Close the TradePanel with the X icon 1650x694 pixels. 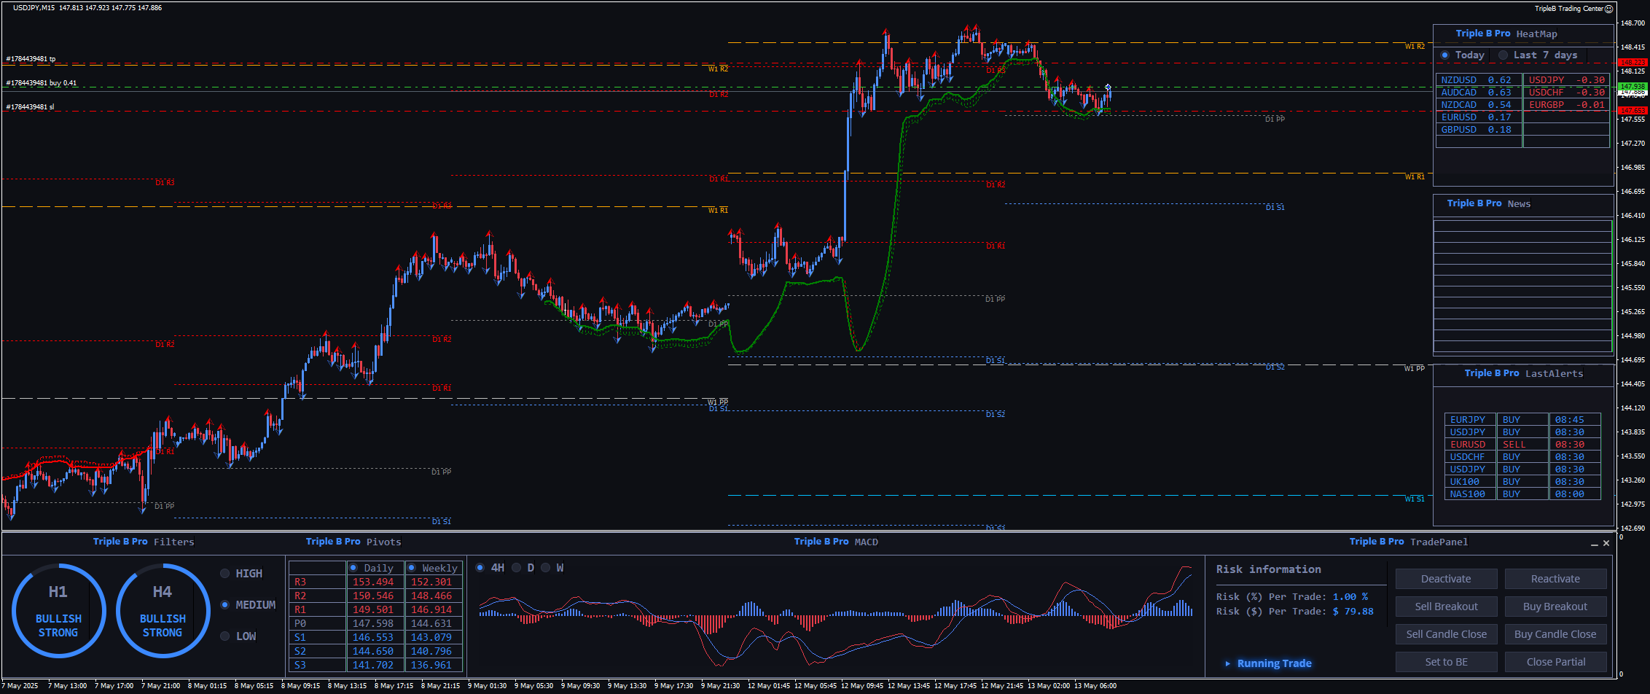point(1606,543)
